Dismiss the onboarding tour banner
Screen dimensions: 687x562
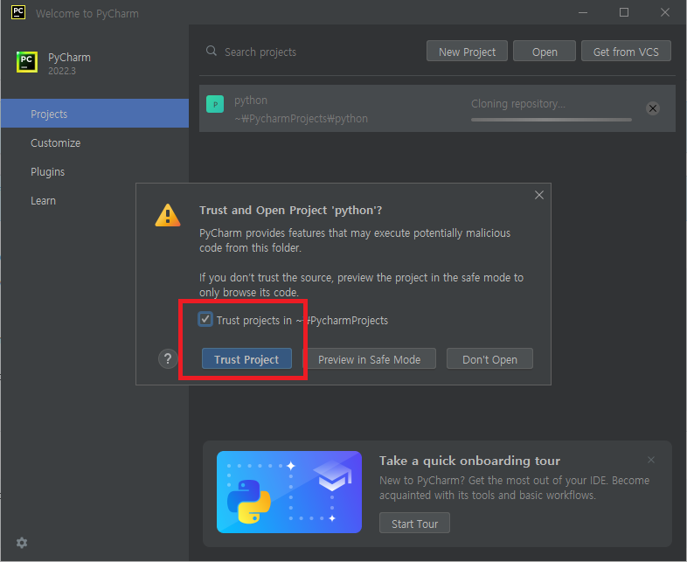pyautogui.click(x=650, y=460)
